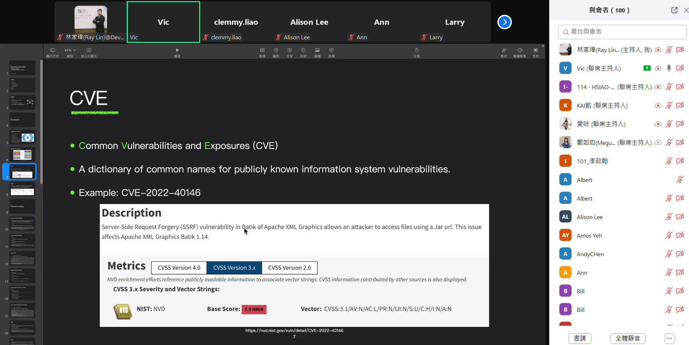This screenshot has width=689, height=345.
Task: Click the Comment icon in toolbar
Action: pyautogui.click(x=332, y=50)
